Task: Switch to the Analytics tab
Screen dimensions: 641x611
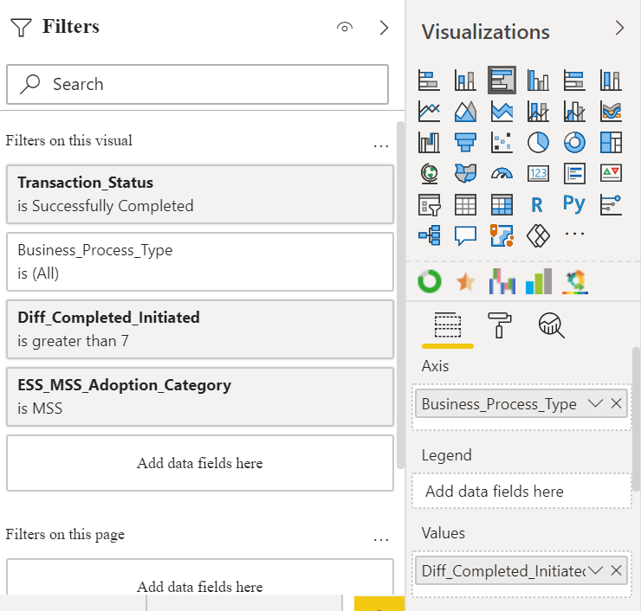Action: tap(552, 325)
